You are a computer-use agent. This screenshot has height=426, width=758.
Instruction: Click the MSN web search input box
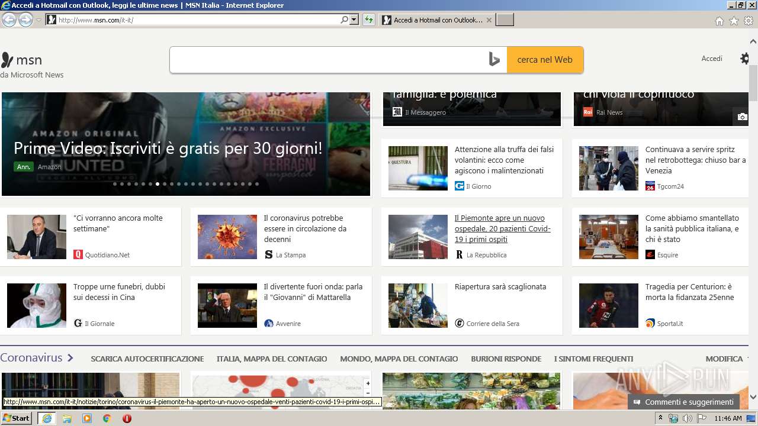pyautogui.click(x=327, y=60)
